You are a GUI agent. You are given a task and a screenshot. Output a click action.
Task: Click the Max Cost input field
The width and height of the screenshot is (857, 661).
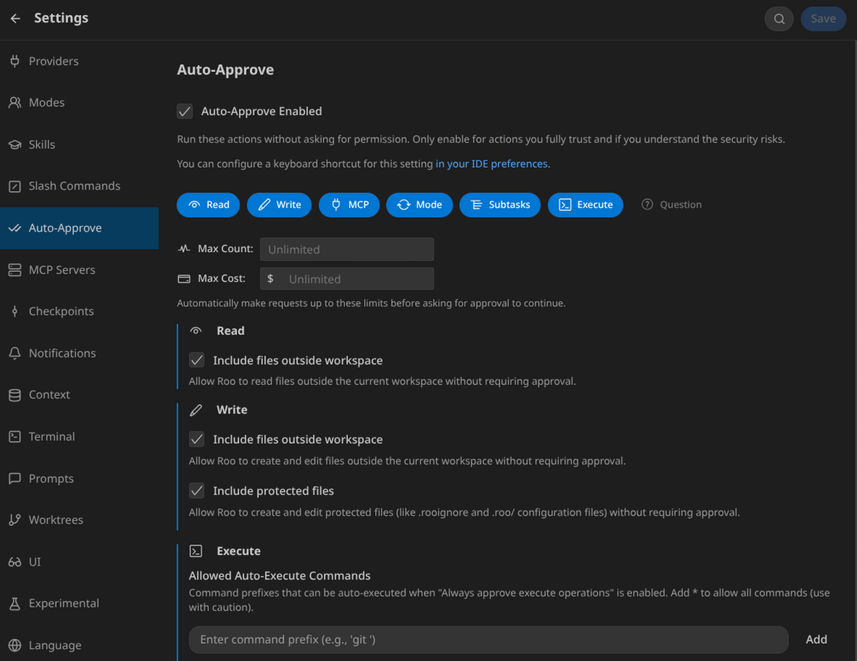point(347,279)
